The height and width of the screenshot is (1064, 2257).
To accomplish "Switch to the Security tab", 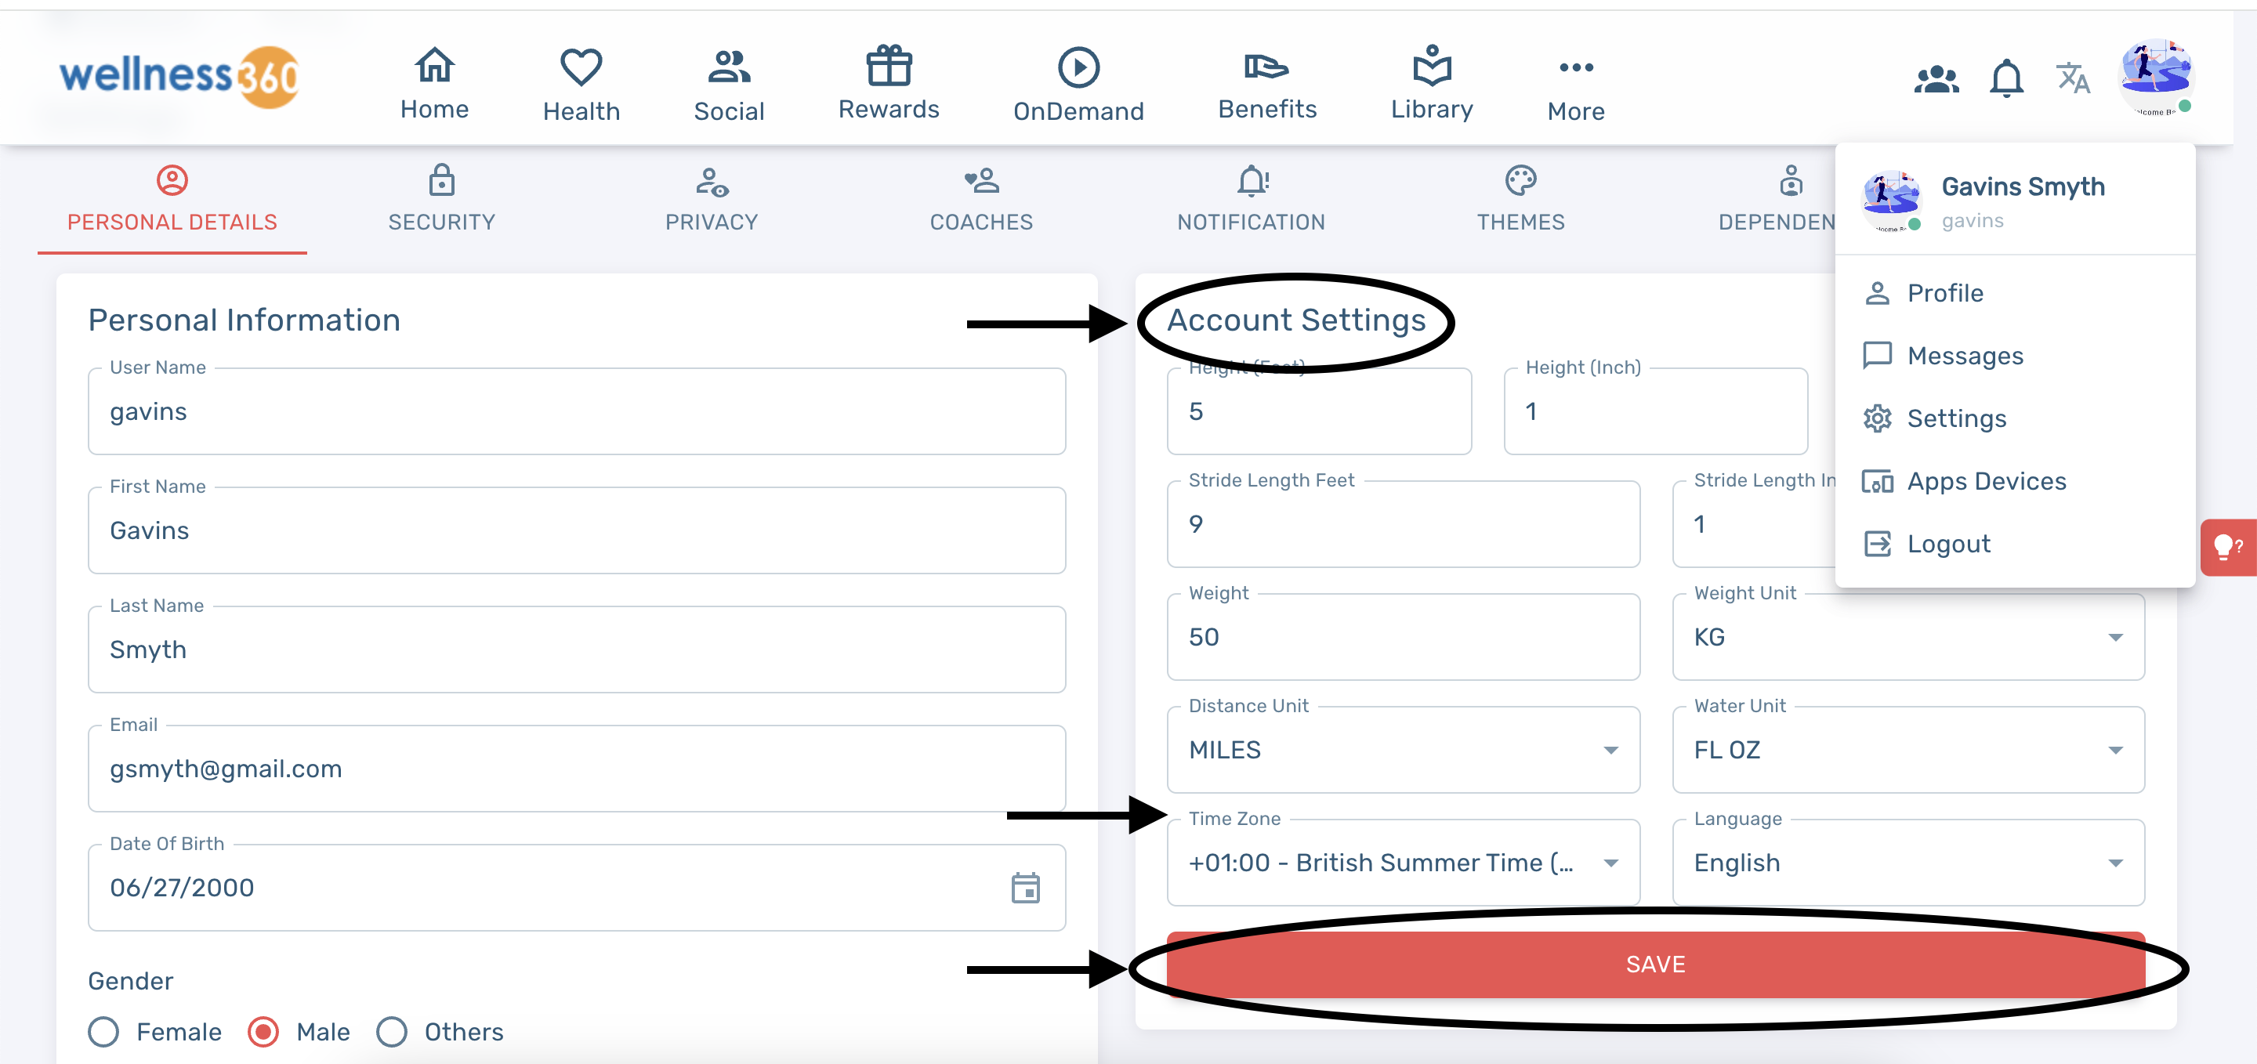I will (x=441, y=200).
